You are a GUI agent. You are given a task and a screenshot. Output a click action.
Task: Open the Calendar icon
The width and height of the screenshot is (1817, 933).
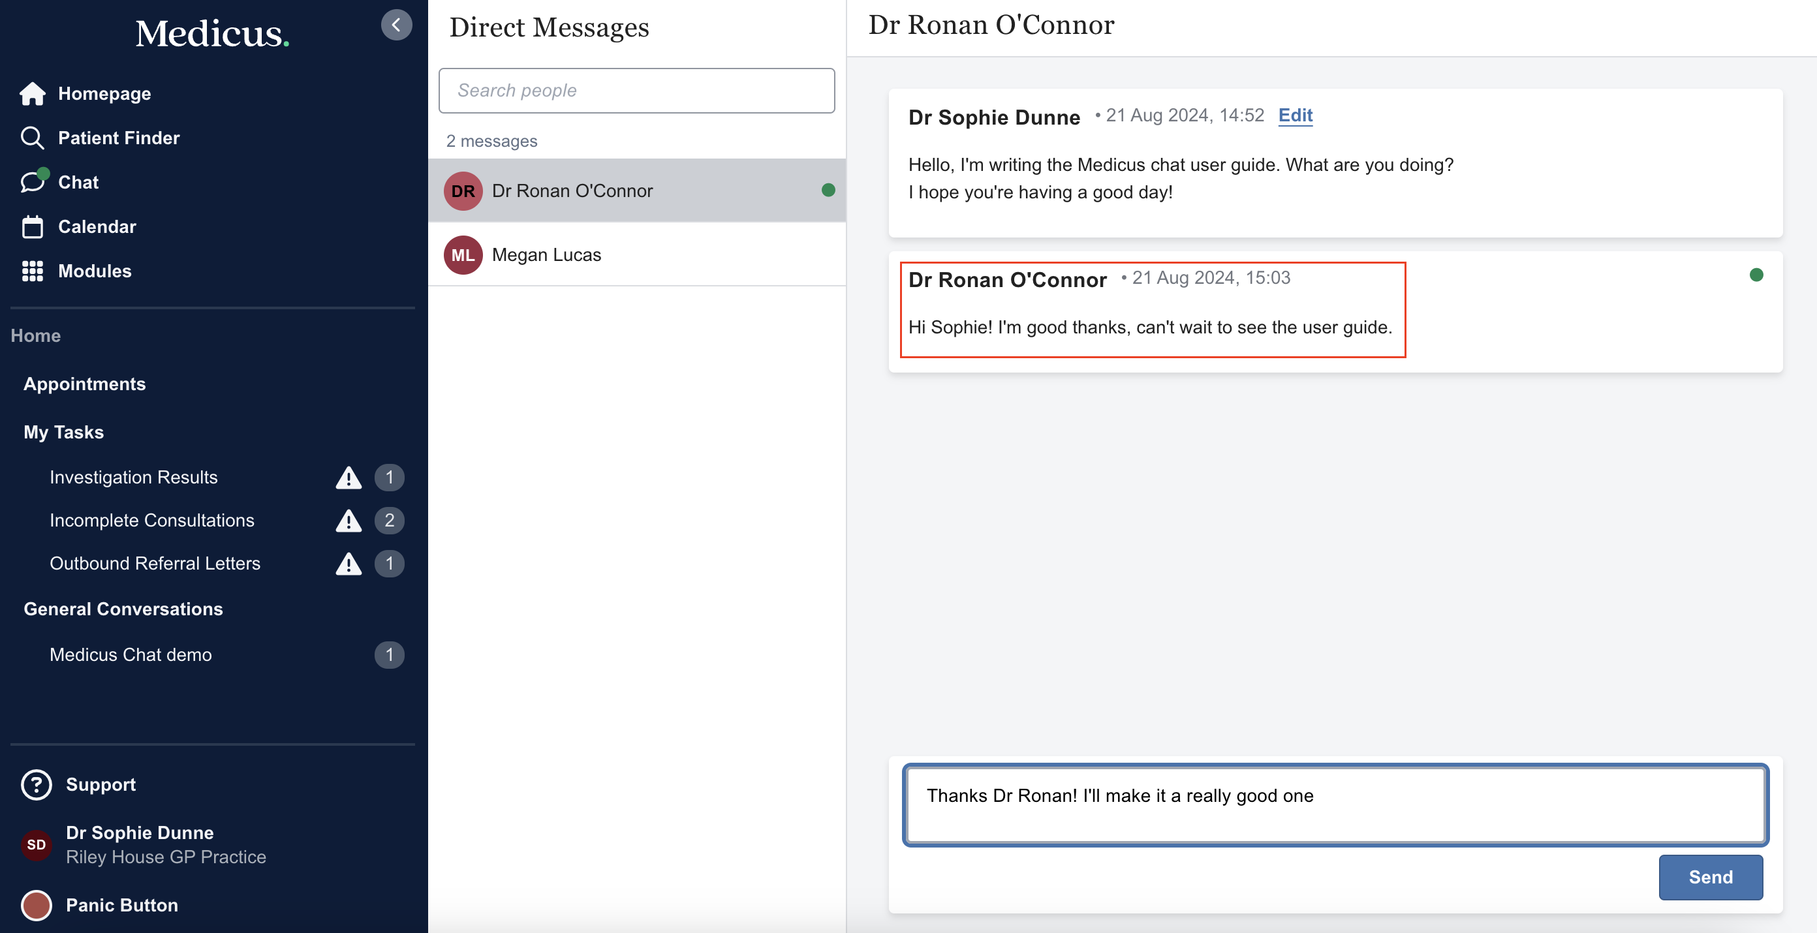pyautogui.click(x=33, y=227)
